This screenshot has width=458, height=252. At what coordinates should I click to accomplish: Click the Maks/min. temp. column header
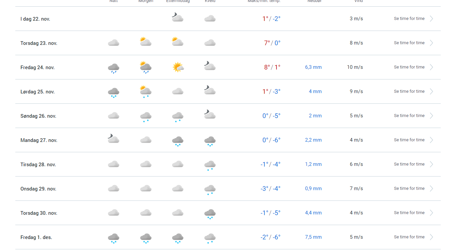click(x=264, y=1)
